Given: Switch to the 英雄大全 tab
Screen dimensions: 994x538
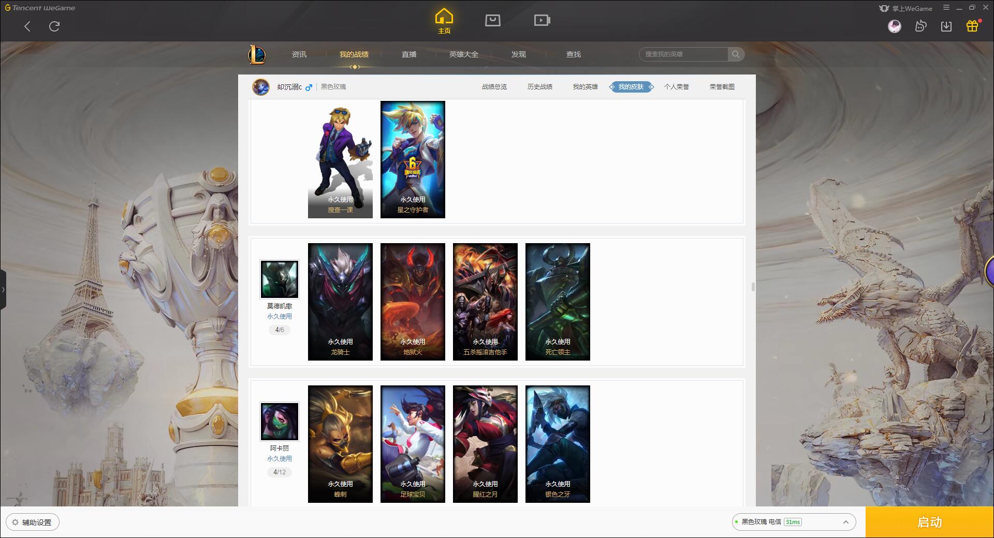Looking at the screenshot, I should pyautogui.click(x=464, y=54).
